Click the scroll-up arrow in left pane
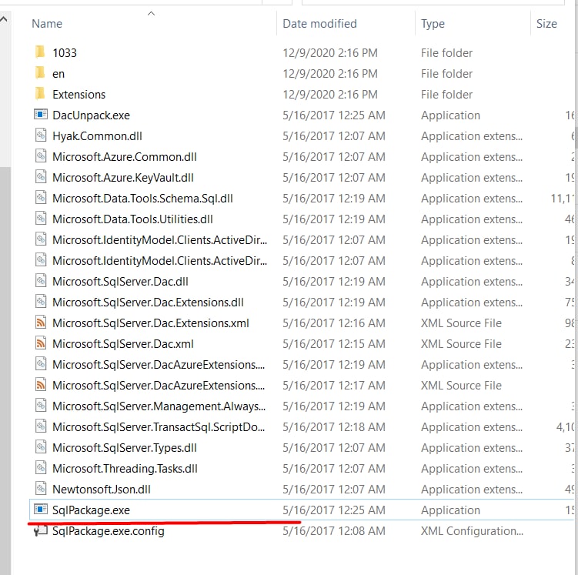The width and height of the screenshot is (578, 575). tap(4, 19)
